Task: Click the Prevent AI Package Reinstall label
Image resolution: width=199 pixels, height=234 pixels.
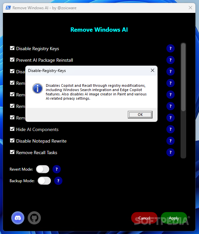Action: point(44,60)
